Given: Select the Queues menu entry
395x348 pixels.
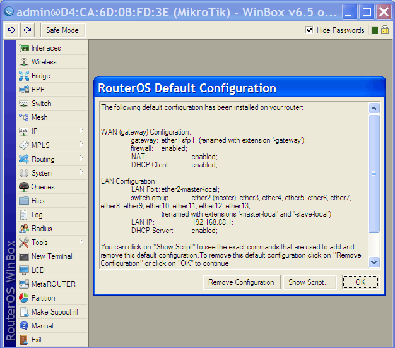Looking at the screenshot, I should [x=52, y=187].
